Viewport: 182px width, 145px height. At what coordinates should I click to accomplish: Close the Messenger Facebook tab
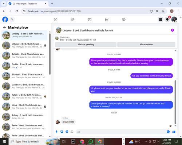pos(45,4)
